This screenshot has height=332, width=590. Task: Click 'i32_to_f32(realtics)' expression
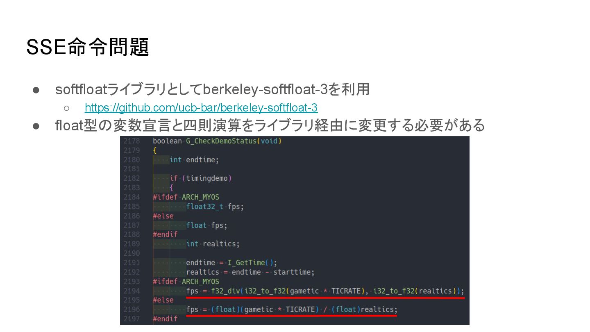(415, 291)
